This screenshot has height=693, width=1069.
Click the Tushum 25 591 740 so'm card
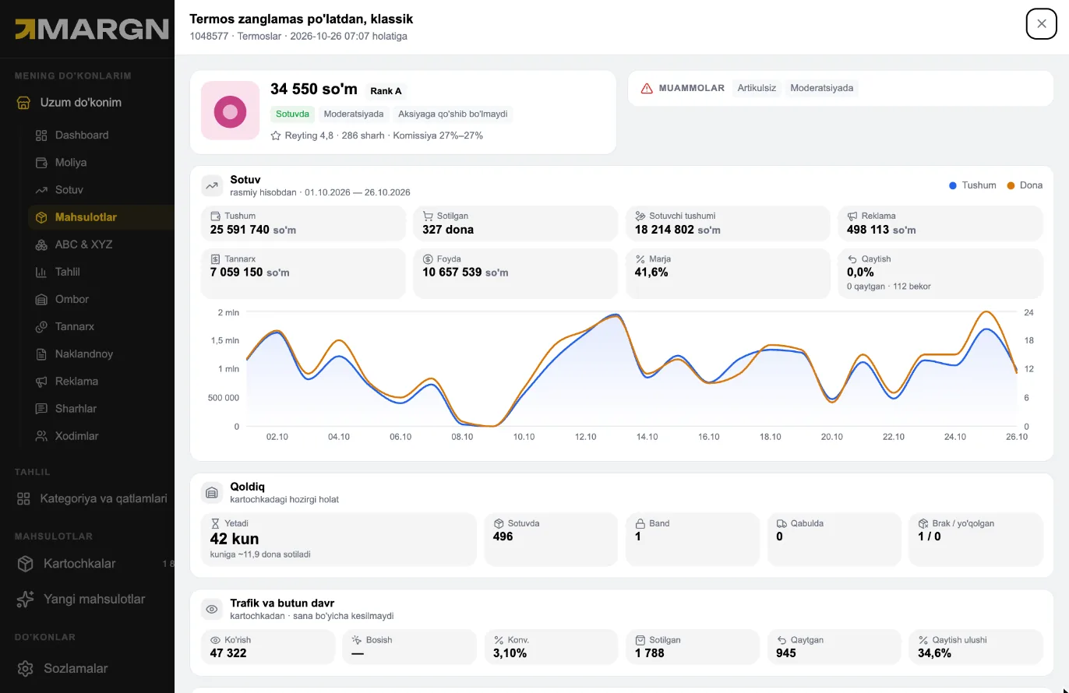pos(303,223)
